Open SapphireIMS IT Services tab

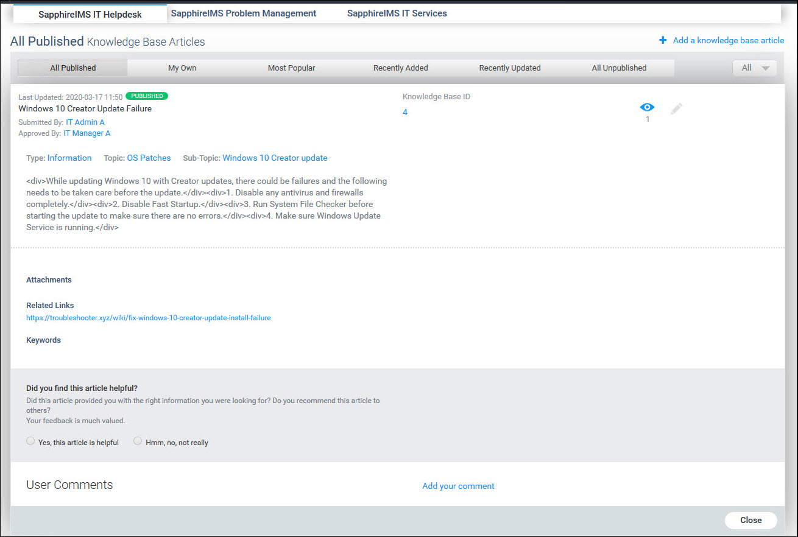(x=397, y=13)
